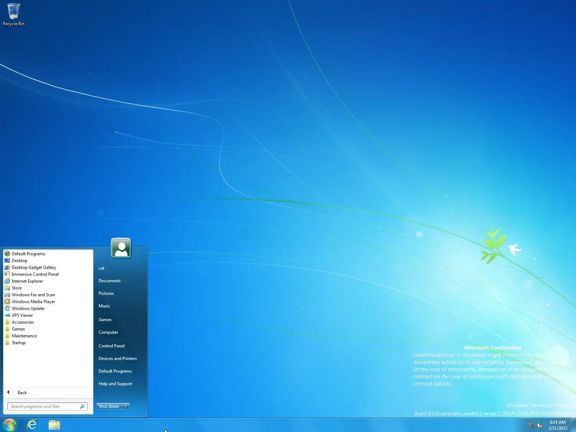Click the Windows Fax and Scan icon
This screenshot has width=576, height=432.
click(x=7, y=295)
